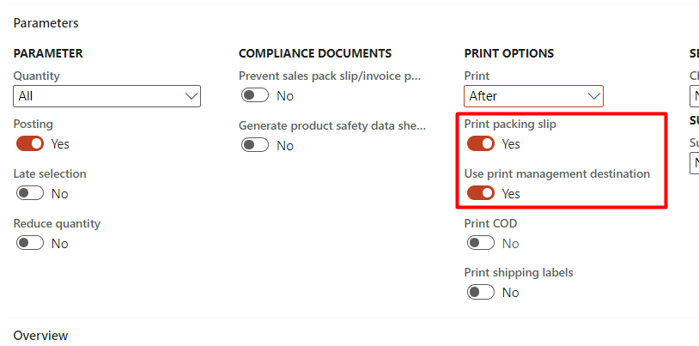Click the cut-off dropdown right of Print field
699x346 pixels.
[x=694, y=96]
